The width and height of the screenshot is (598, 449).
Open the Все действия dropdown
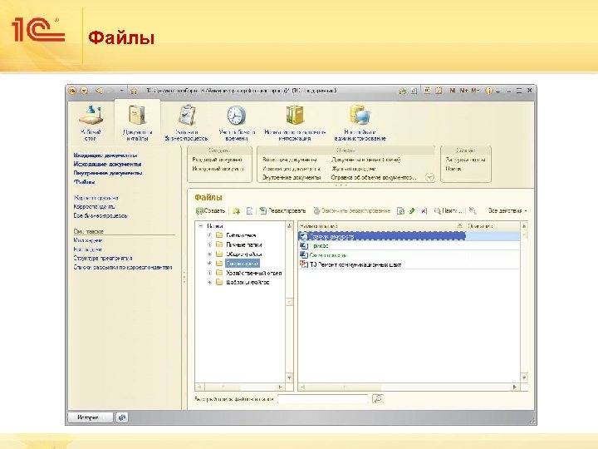(507, 210)
